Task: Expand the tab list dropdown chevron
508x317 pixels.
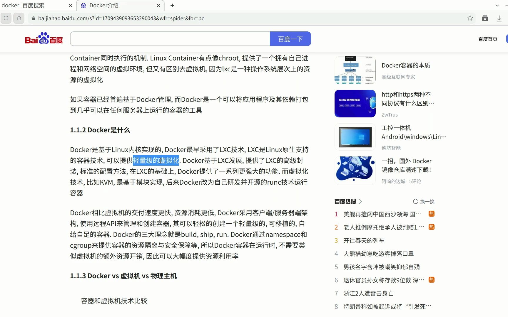Action: tap(497, 6)
